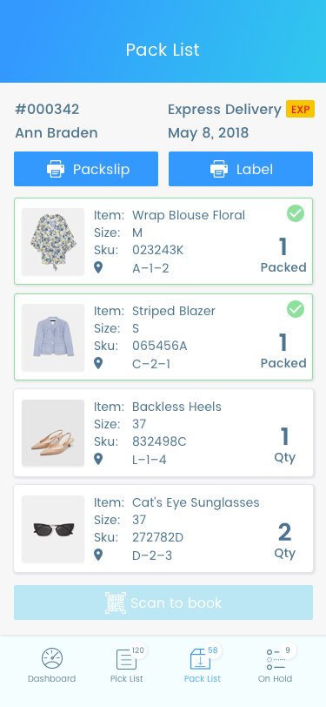Screen dimensions: 326x707
Task: Select the Cat's Eye Sunglasses quantity 2
Action: [284, 533]
